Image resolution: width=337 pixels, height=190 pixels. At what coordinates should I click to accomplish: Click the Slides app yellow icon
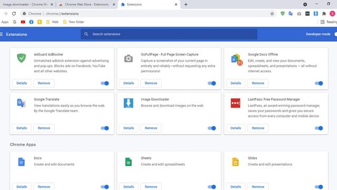tap(235, 162)
